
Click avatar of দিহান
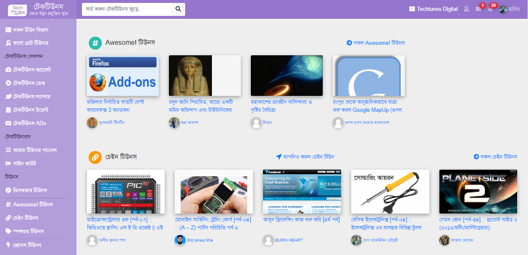coord(256,123)
